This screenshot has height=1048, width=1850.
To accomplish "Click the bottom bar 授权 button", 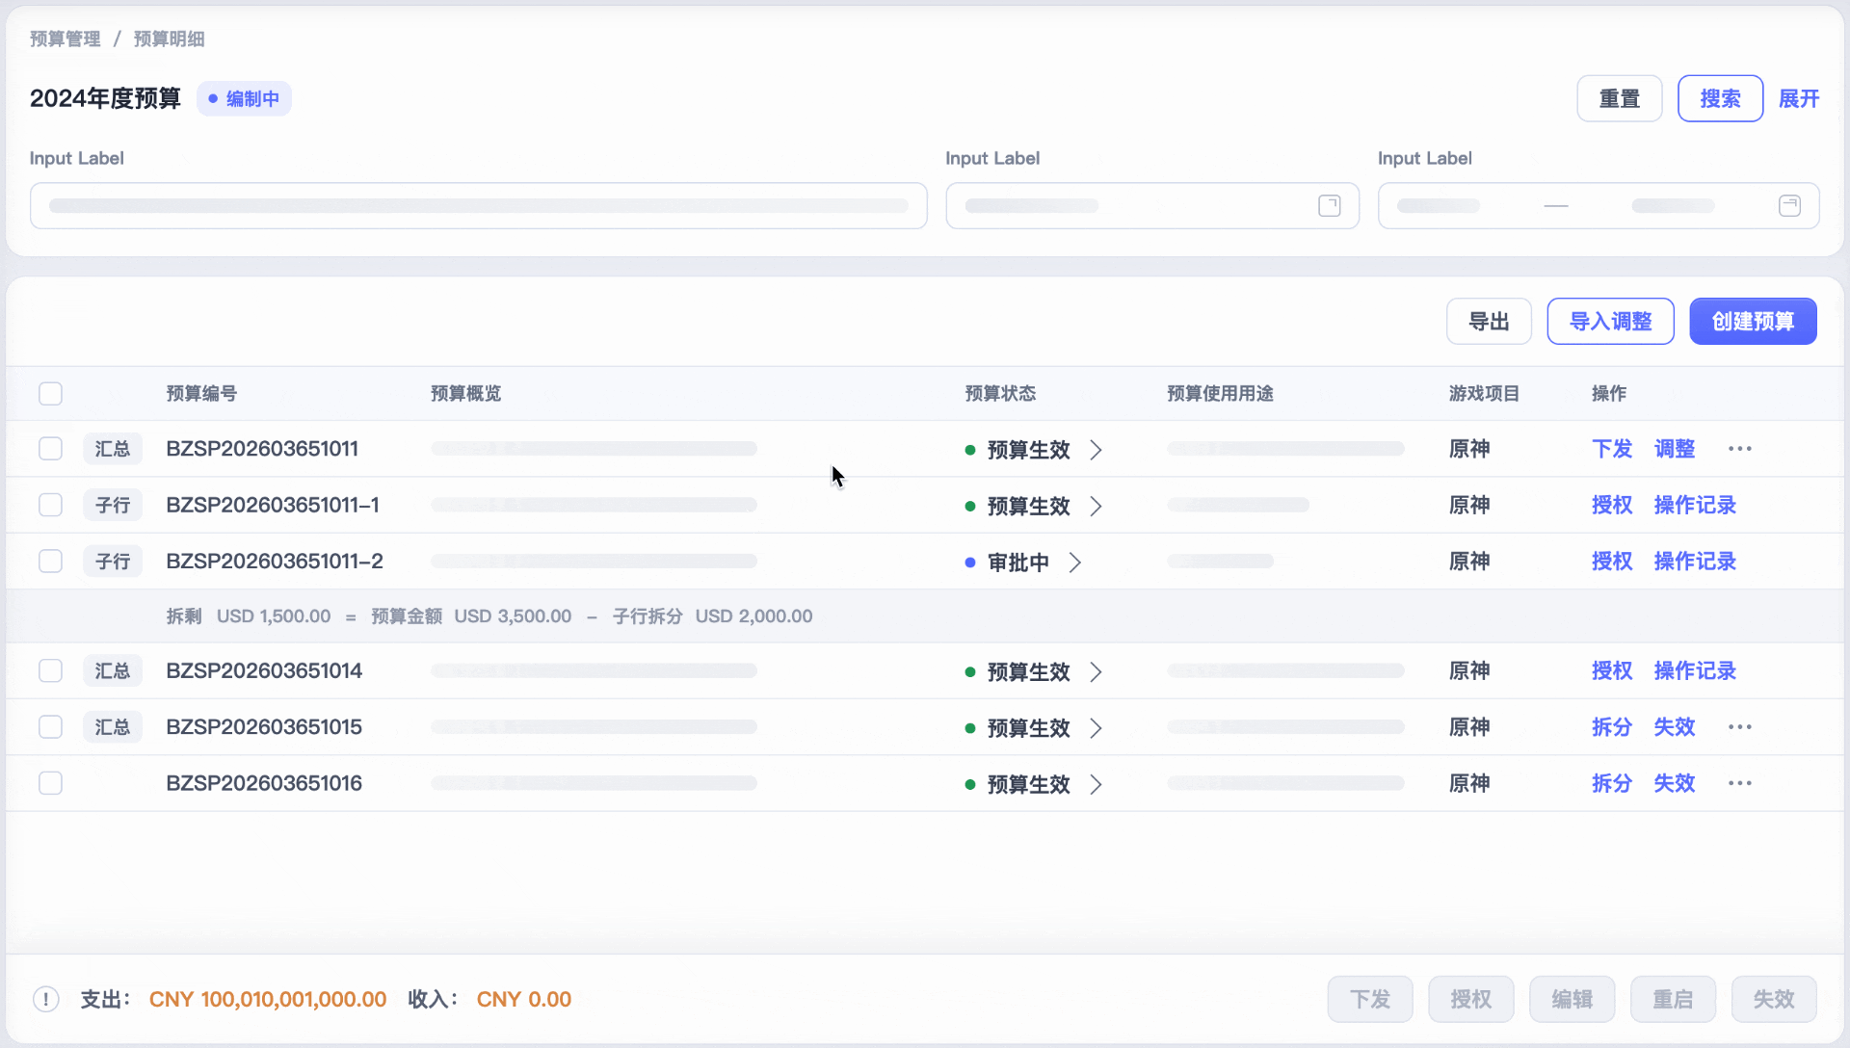I will [1471, 1000].
